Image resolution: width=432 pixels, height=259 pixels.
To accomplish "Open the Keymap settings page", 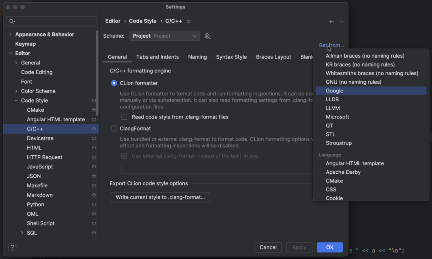I will [25, 44].
